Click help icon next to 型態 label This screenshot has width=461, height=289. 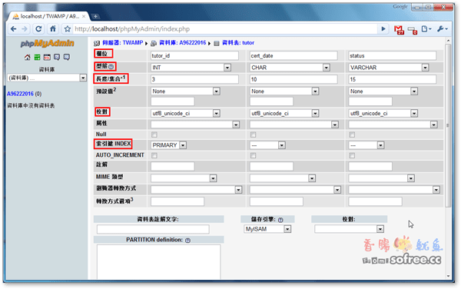111,67
